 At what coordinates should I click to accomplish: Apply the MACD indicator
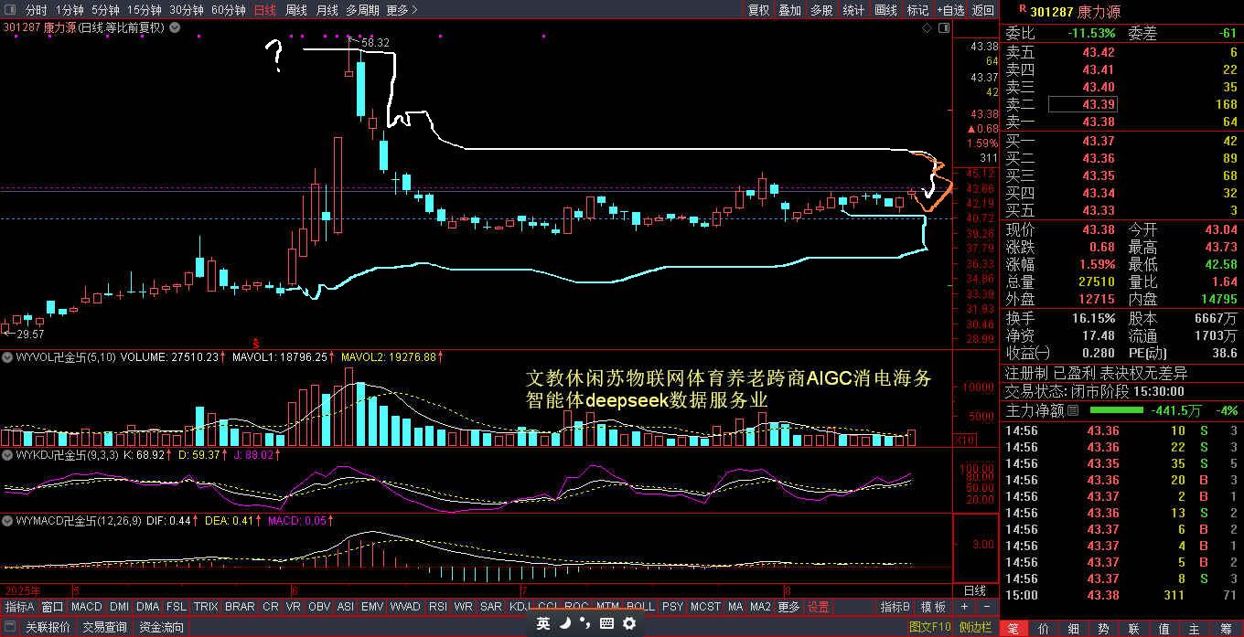pos(86,607)
